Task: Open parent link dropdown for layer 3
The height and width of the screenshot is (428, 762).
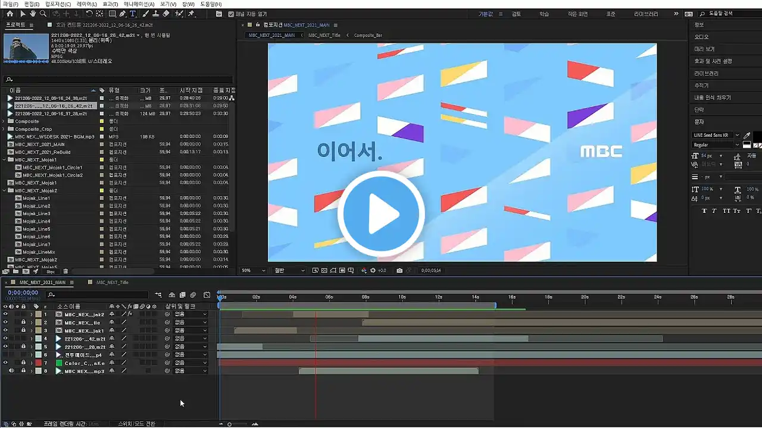Action: (x=190, y=331)
